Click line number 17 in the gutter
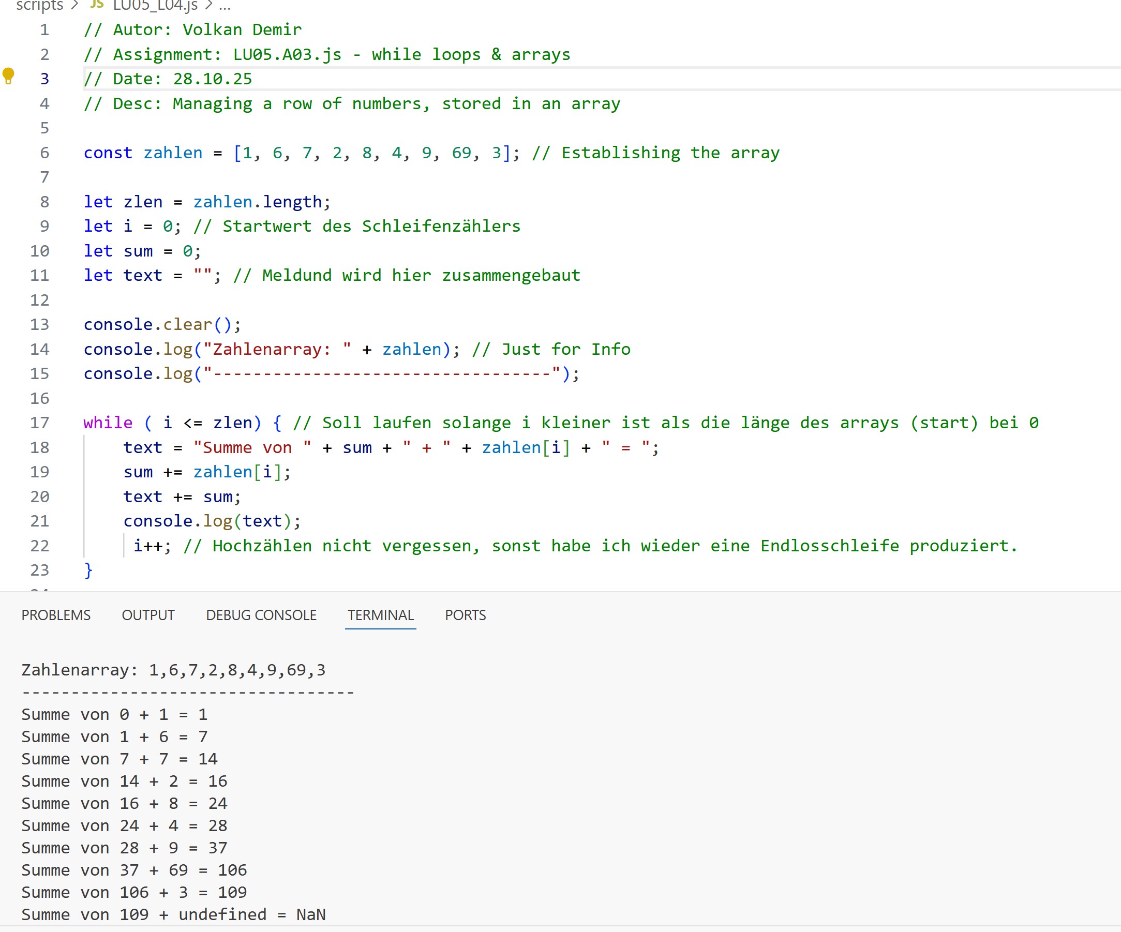 tap(39, 423)
